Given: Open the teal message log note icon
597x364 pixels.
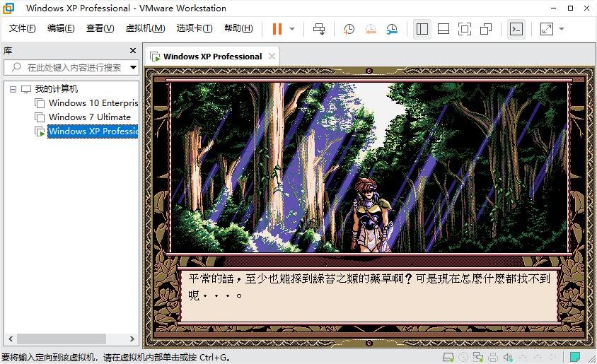Looking at the screenshot, I should (x=574, y=357).
